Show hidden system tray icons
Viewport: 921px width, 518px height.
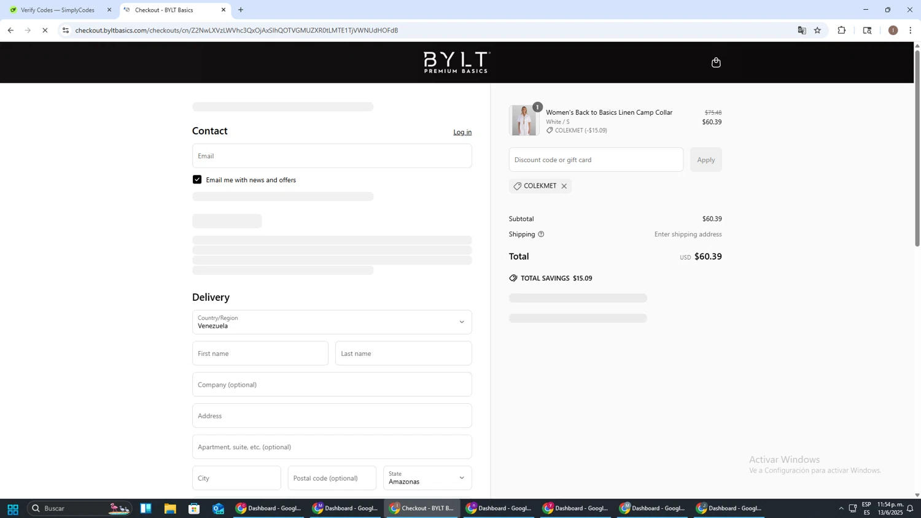(841, 509)
